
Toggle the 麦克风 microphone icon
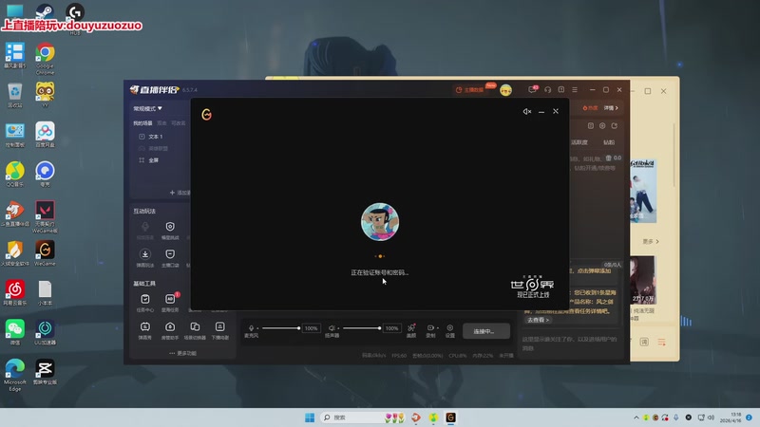(251, 328)
